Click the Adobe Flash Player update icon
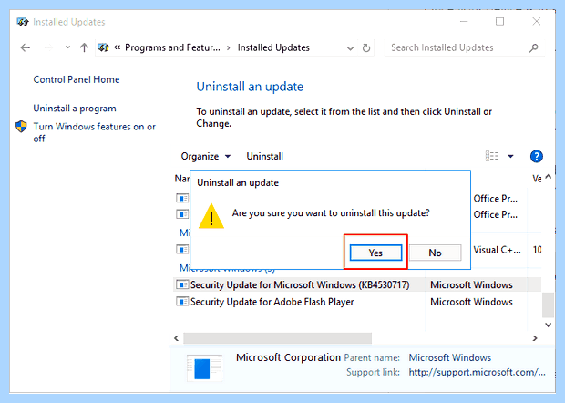 coord(182,302)
